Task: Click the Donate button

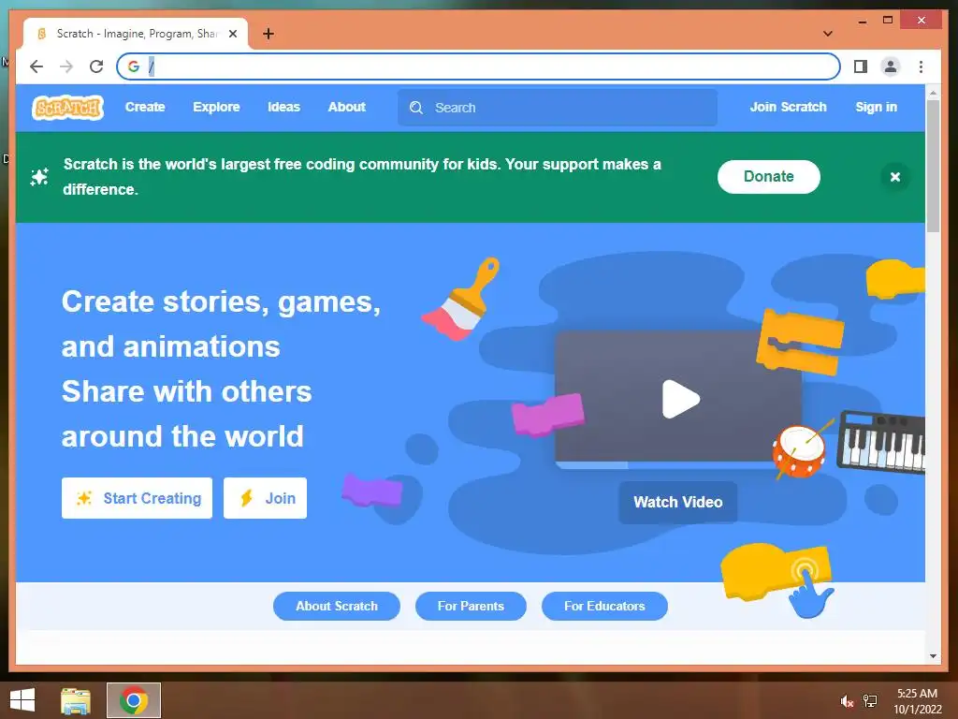Action: point(769,177)
